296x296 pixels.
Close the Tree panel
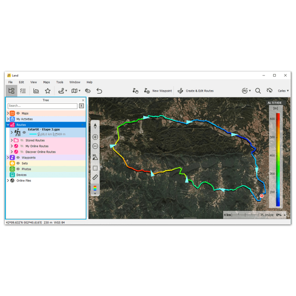click(83, 100)
